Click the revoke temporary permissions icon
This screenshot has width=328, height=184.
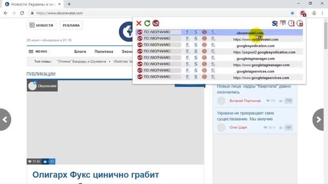[x=300, y=23]
